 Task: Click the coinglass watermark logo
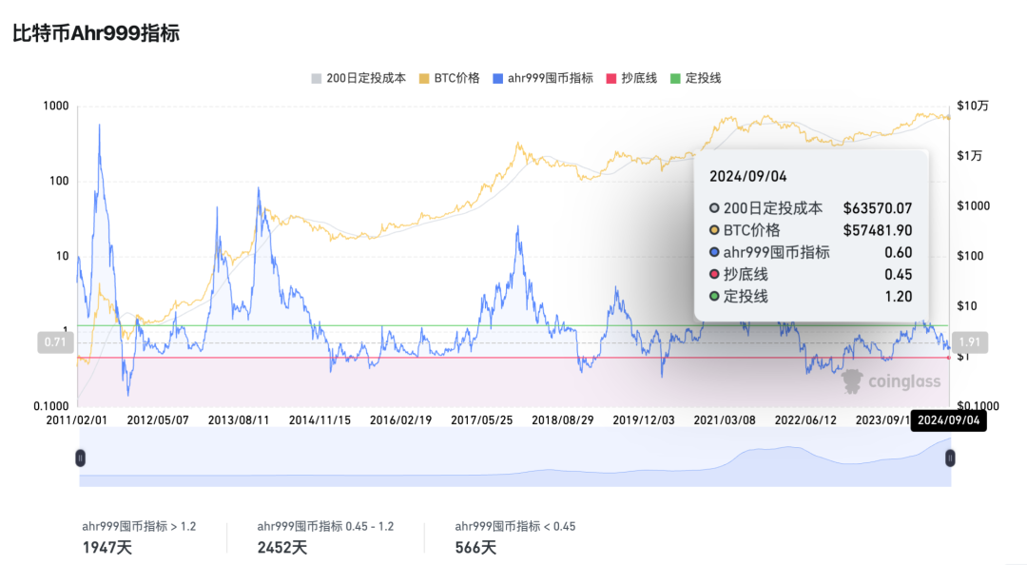[891, 381]
